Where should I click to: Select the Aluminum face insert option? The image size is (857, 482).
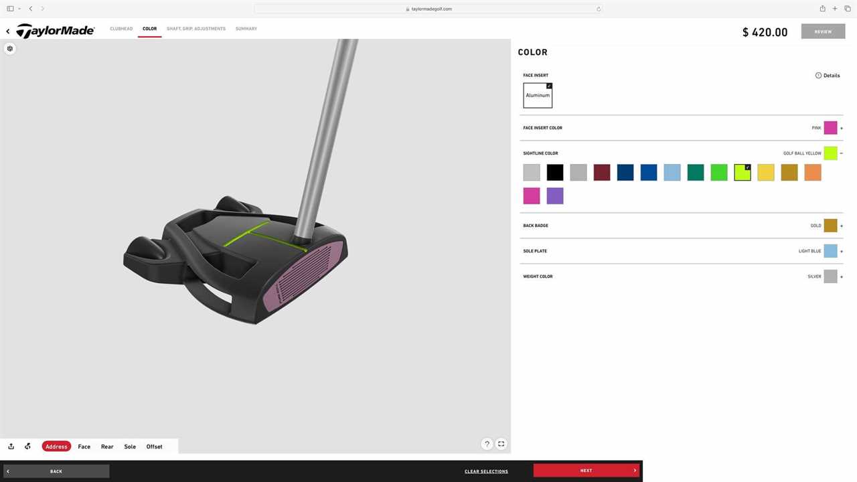[538, 95]
